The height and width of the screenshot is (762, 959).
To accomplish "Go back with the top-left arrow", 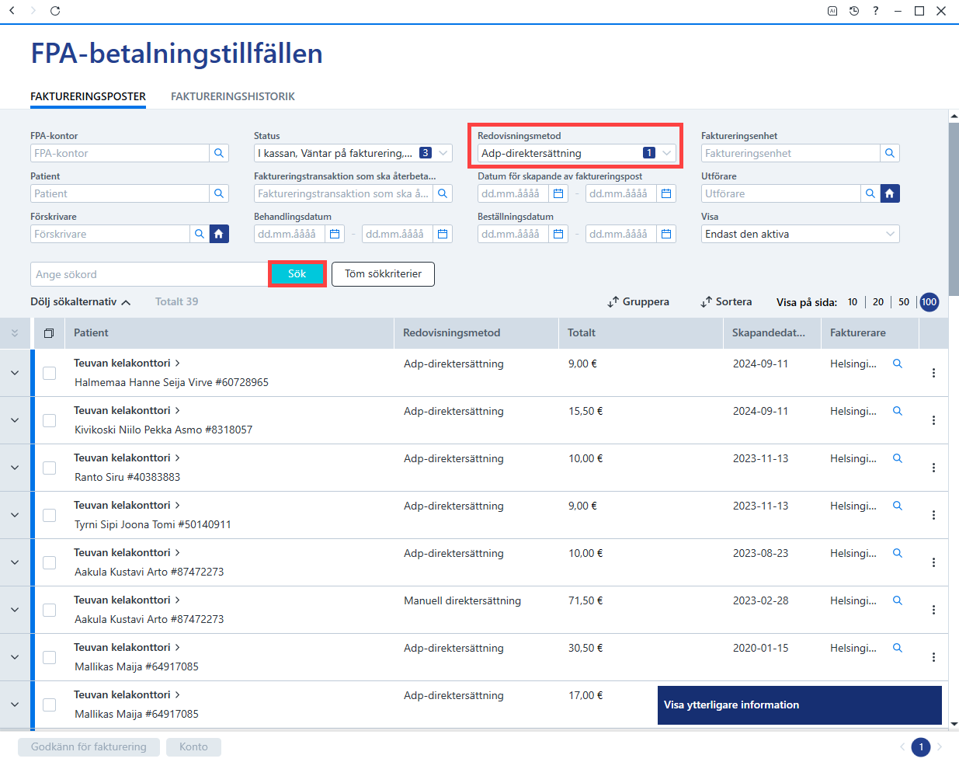I will [x=12, y=11].
